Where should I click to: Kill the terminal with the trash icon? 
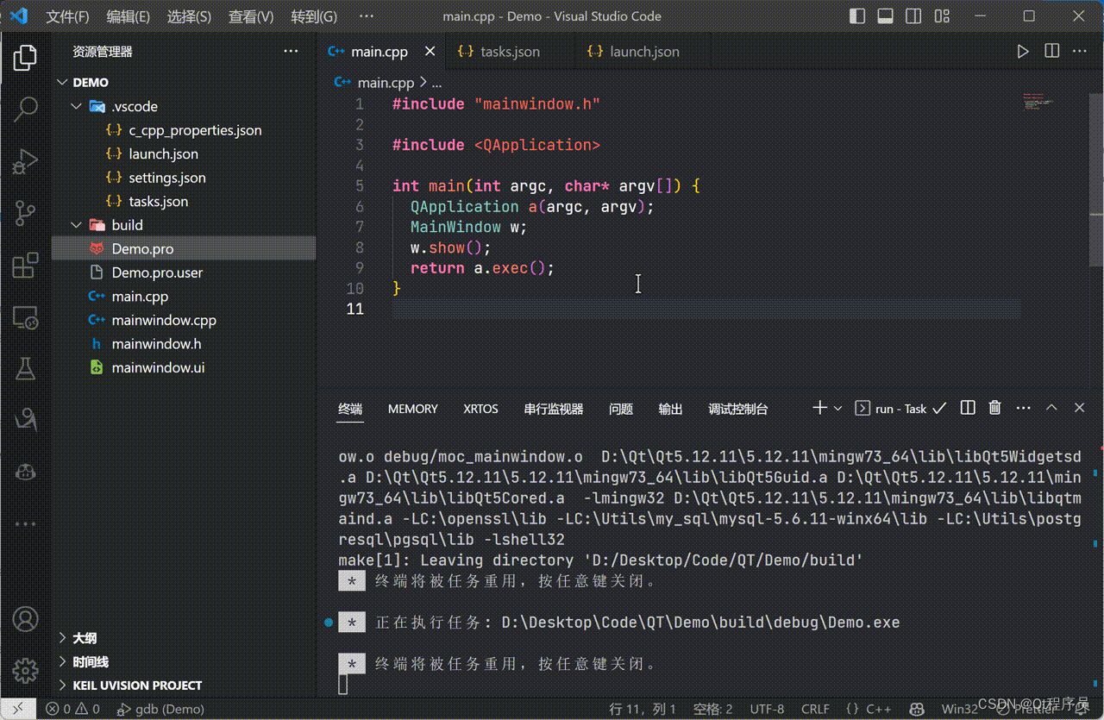point(994,407)
